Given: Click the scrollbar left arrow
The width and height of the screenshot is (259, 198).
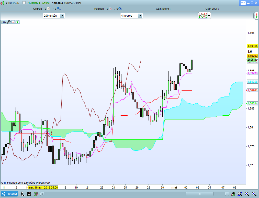Looking at the screenshot, I should coord(42,194).
